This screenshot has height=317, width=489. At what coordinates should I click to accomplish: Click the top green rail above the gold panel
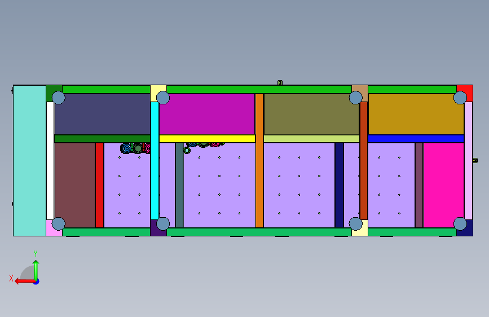[x=412, y=89]
